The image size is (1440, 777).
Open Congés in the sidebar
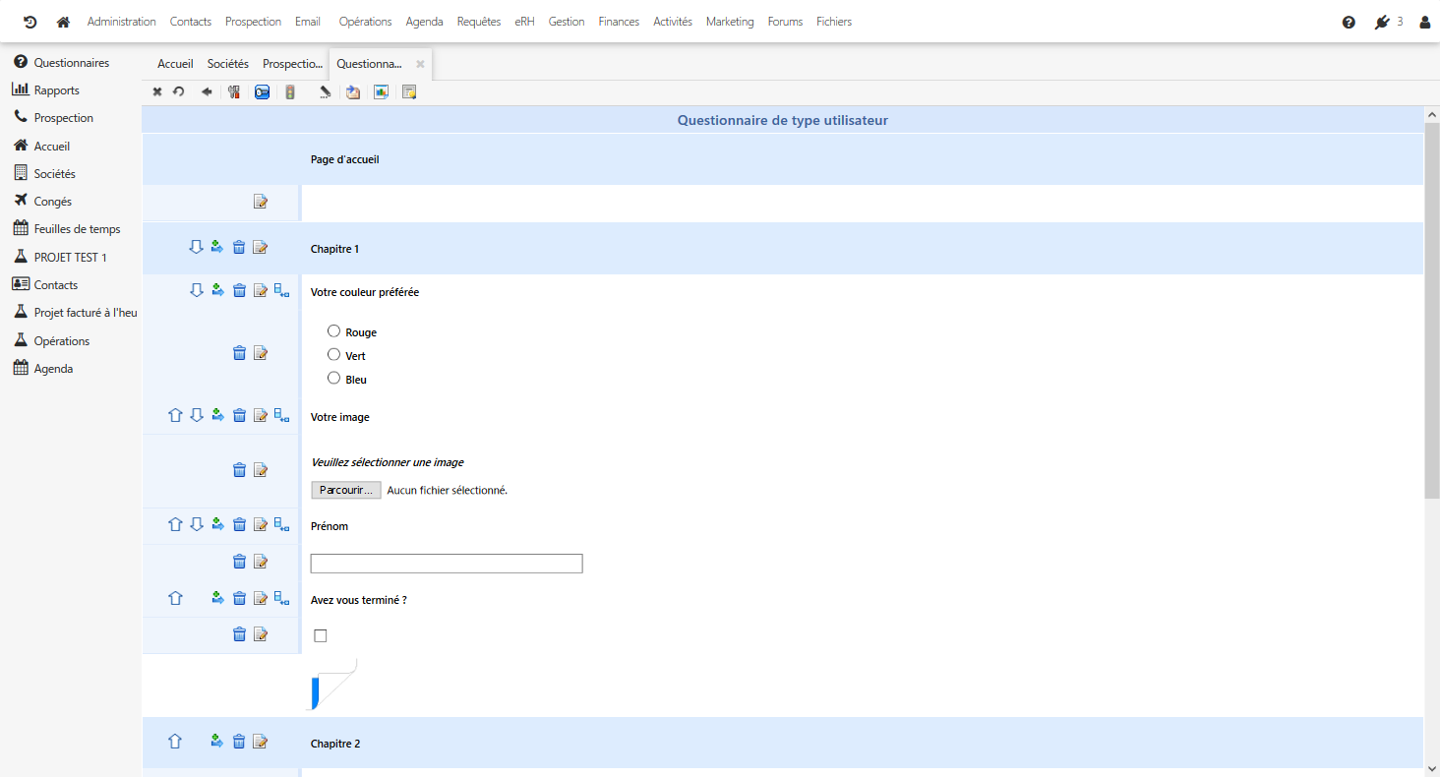53,202
